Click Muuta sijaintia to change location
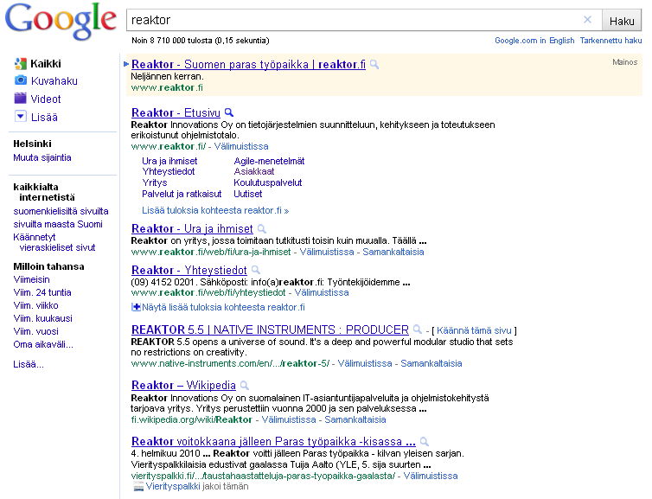Image resolution: width=652 pixels, height=499 pixels. tap(42, 157)
